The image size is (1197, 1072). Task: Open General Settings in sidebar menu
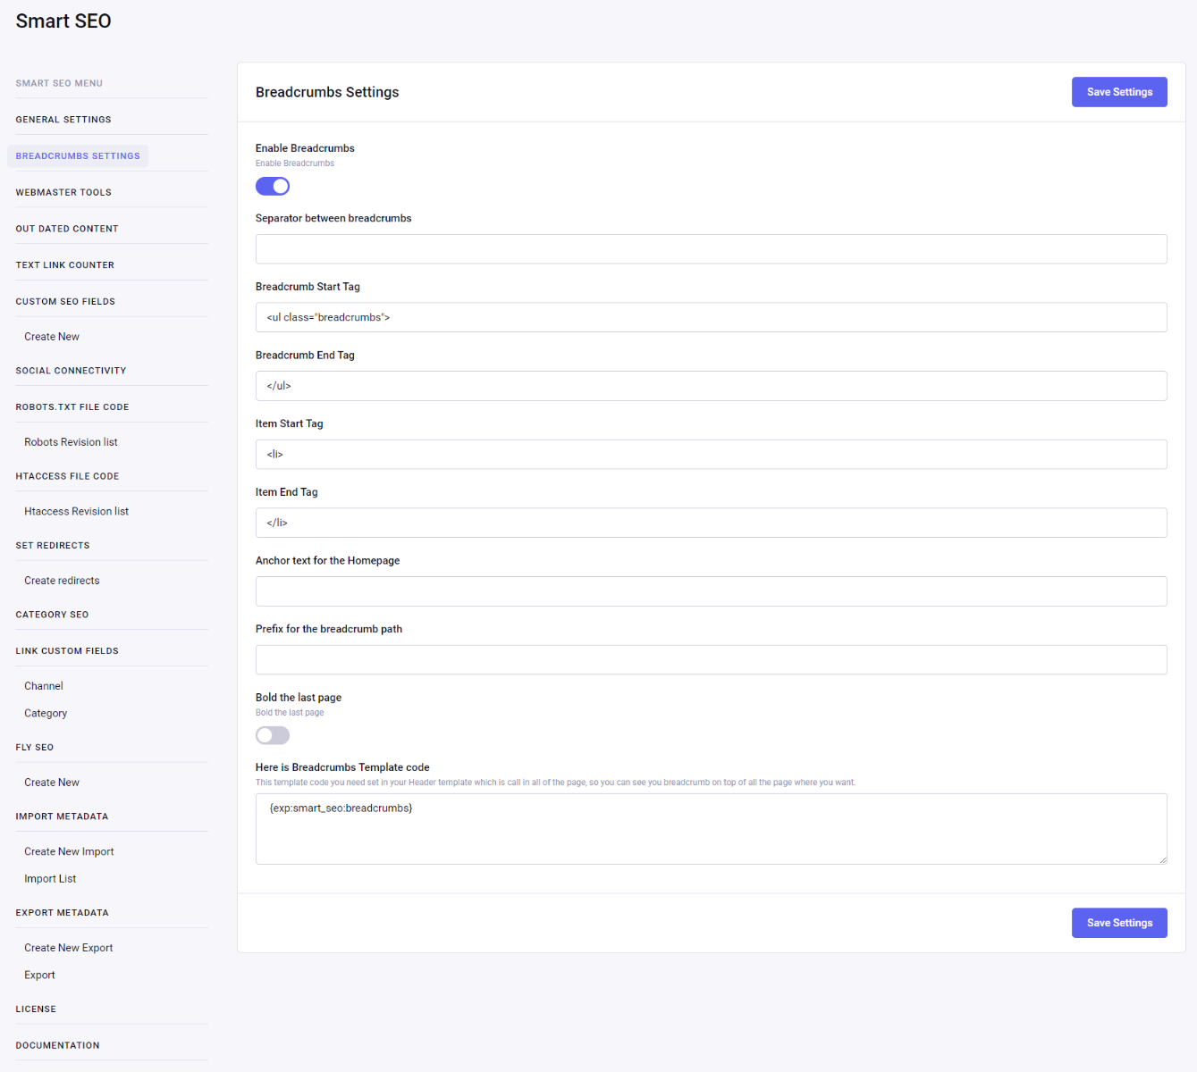(63, 120)
